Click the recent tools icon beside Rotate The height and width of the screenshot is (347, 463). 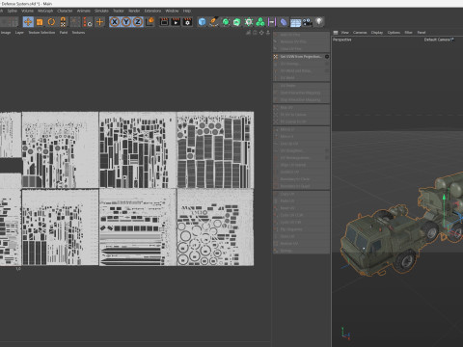[x=63, y=22]
